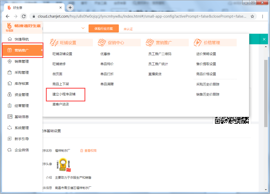The width and height of the screenshot is (270, 194).
Task: Open 商品上下架
Action: click(x=61, y=84)
